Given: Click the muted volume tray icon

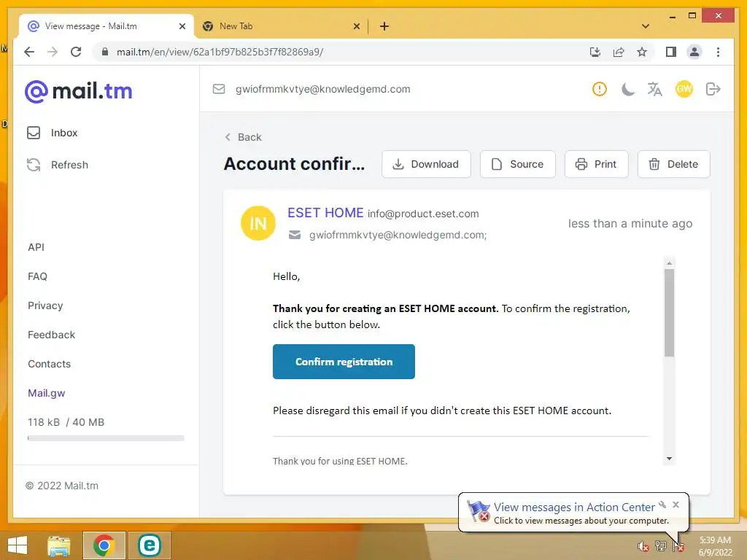Looking at the screenshot, I should [x=643, y=546].
